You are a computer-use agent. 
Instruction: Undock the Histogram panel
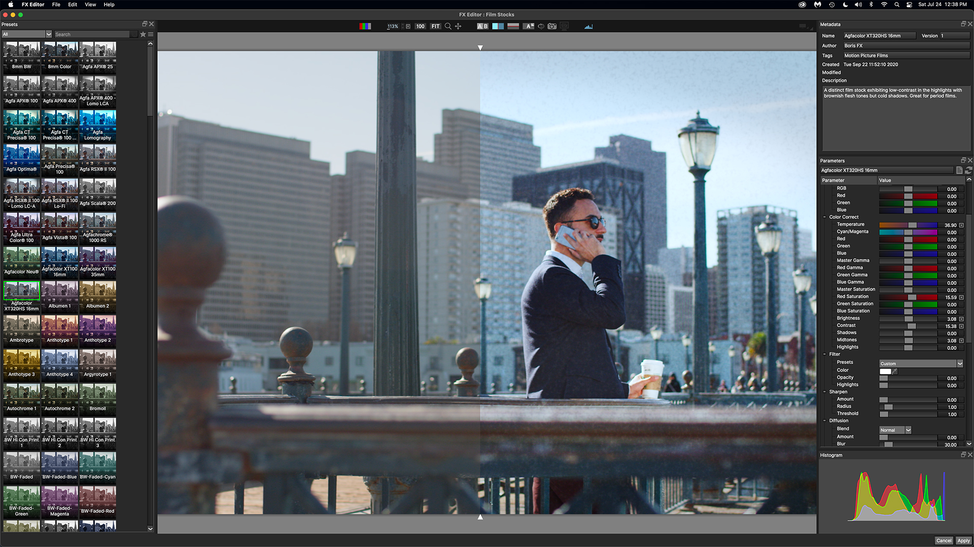tap(963, 455)
